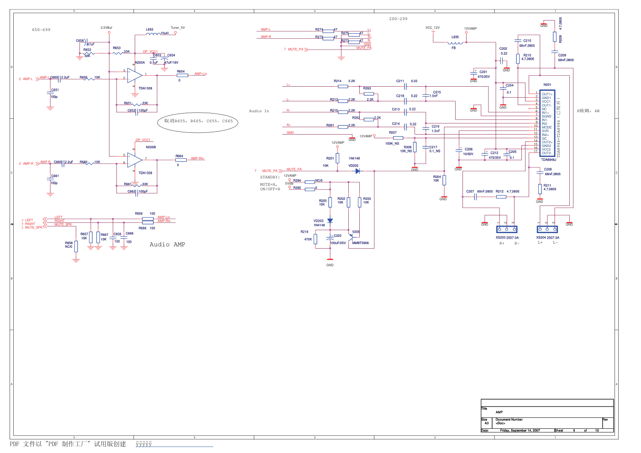Click the '650-699' range label
641x453 pixels.
click(41, 30)
